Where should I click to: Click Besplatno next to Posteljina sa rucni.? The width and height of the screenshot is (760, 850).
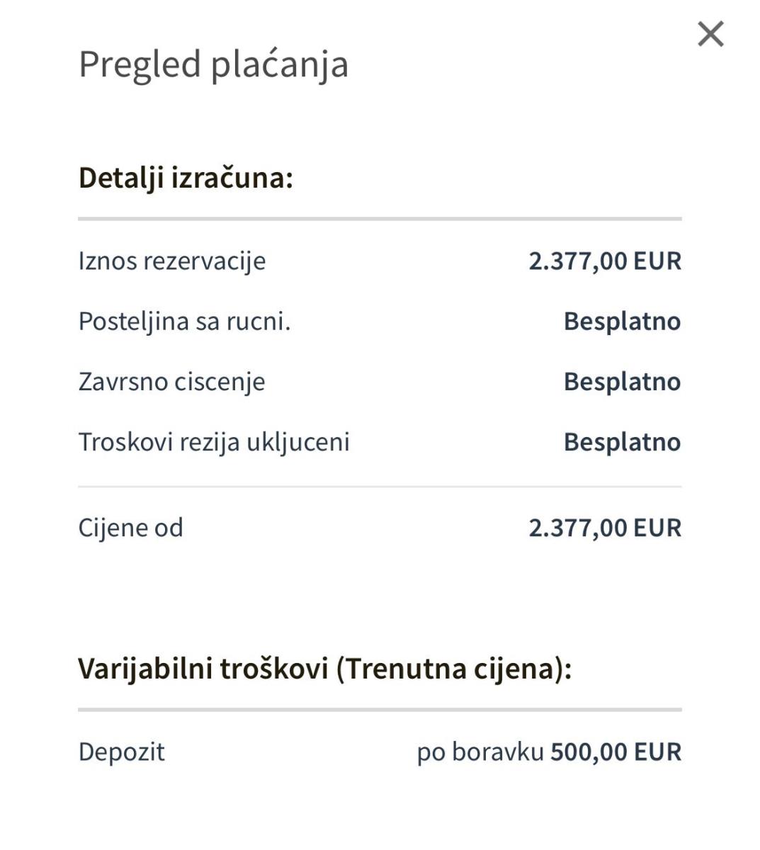tap(622, 321)
